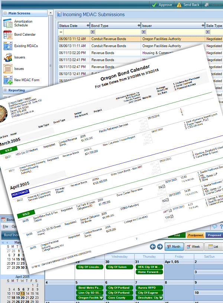Select row dated 06/11/13 02:41 PM
The height and width of the screenshot is (303, 223).
140,60
